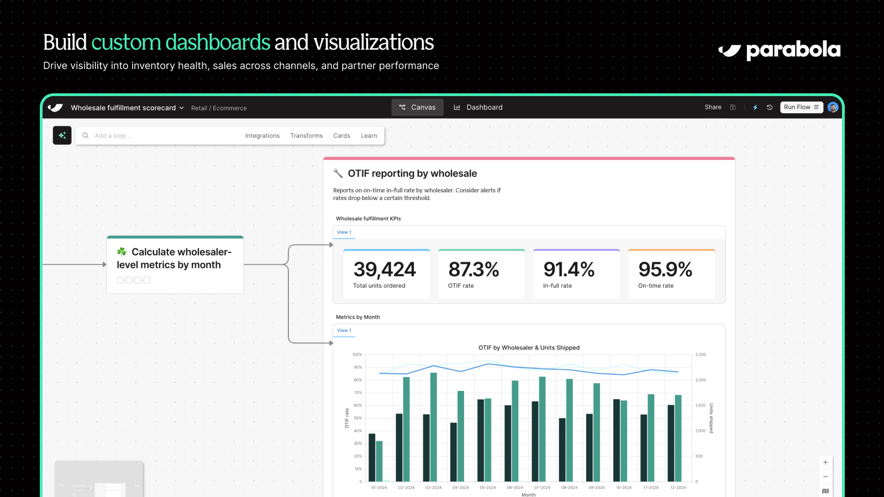The image size is (884, 497).
Task: Click the 39,424 Total units ordered card
Action: click(x=387, y=274)
